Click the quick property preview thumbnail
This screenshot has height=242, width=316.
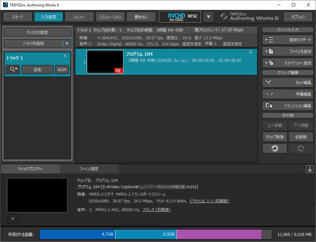37,195
